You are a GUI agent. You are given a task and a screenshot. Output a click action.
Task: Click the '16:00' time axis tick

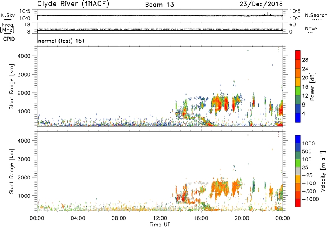click(201, 218)
